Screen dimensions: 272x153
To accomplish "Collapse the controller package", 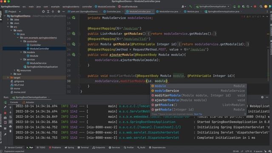I will pos(21,42).
